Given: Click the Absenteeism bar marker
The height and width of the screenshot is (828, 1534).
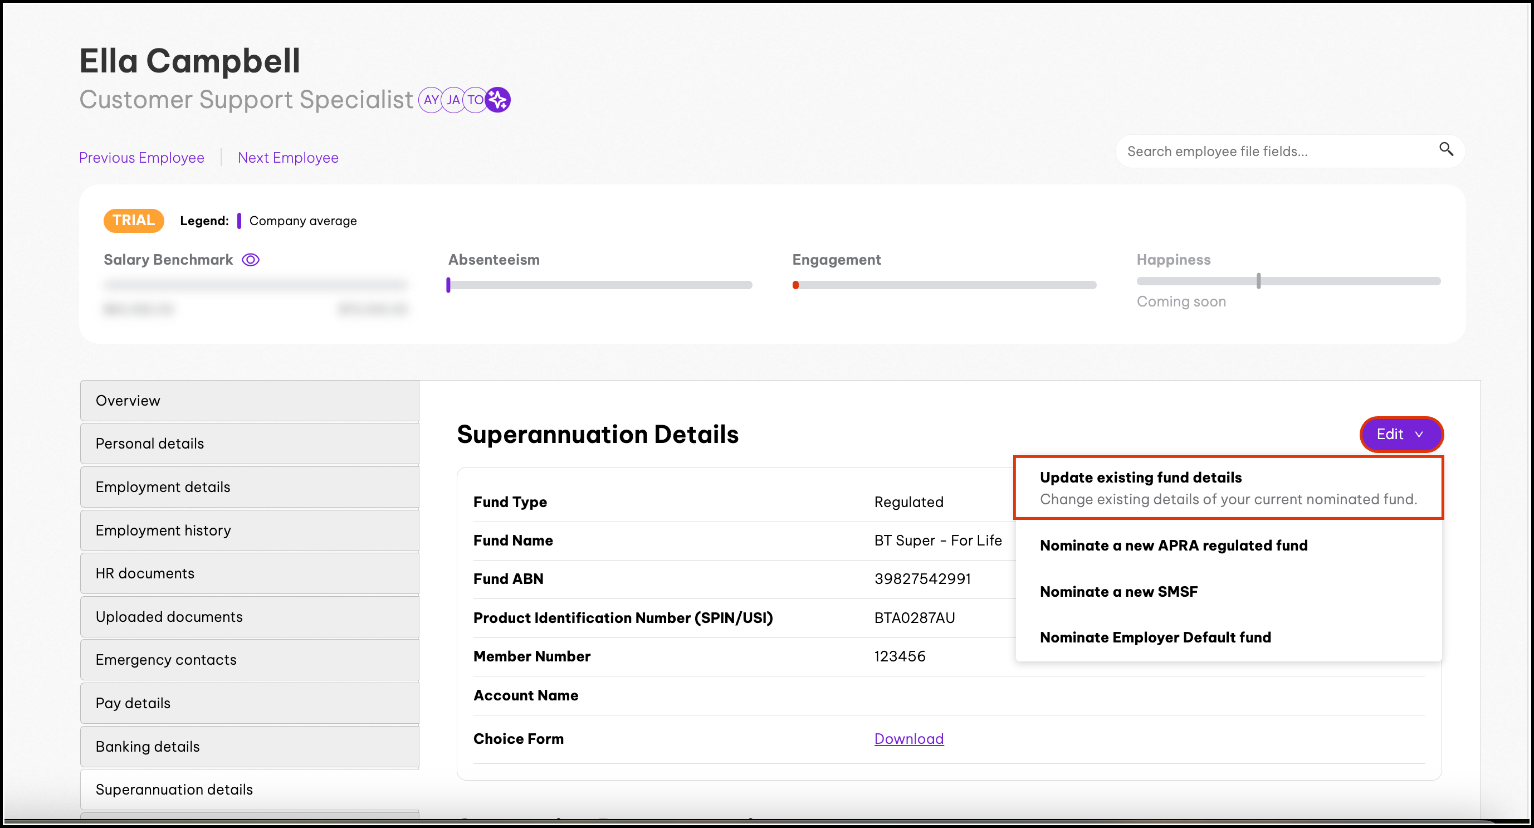Looking at the screenshot, I should click(448, 285).
